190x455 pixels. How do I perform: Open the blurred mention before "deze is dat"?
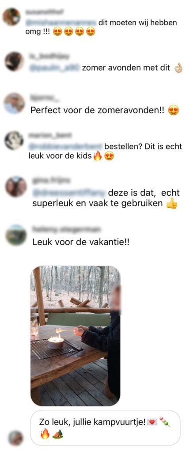(69, 193)
